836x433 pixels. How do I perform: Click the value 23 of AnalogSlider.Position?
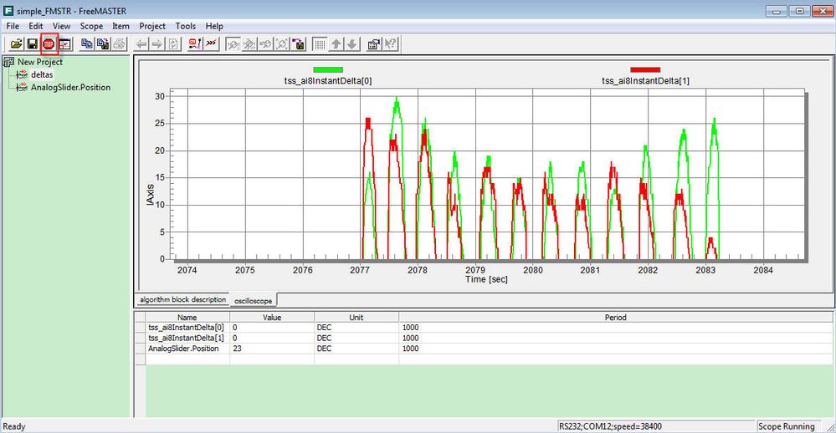tap(238, 349)
